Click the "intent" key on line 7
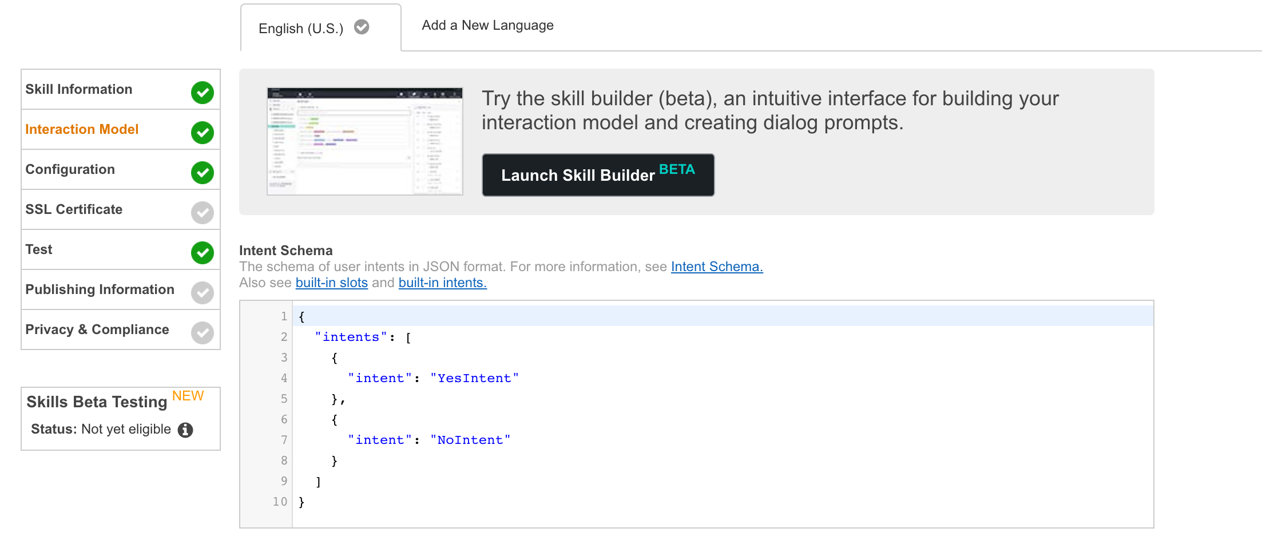 click(380, 440)
